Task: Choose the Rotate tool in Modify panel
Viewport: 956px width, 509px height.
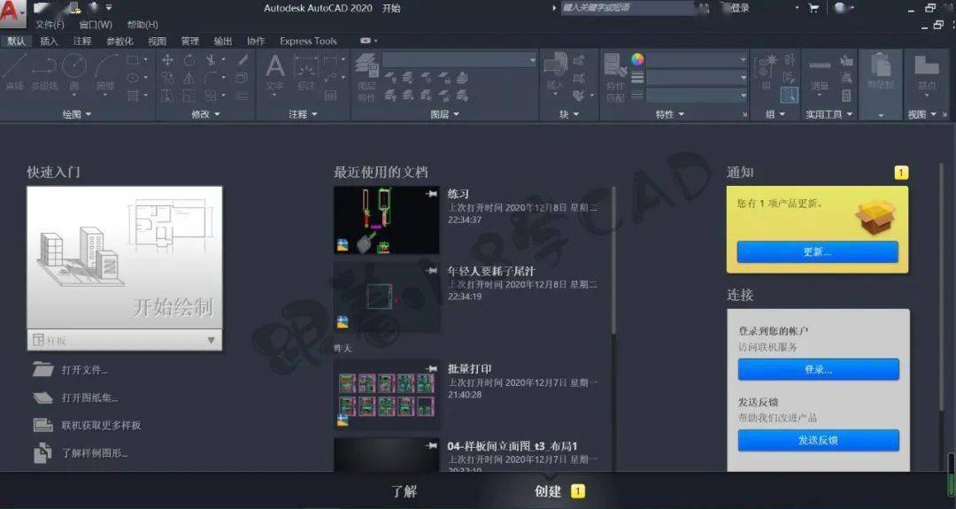Action: 189,59
